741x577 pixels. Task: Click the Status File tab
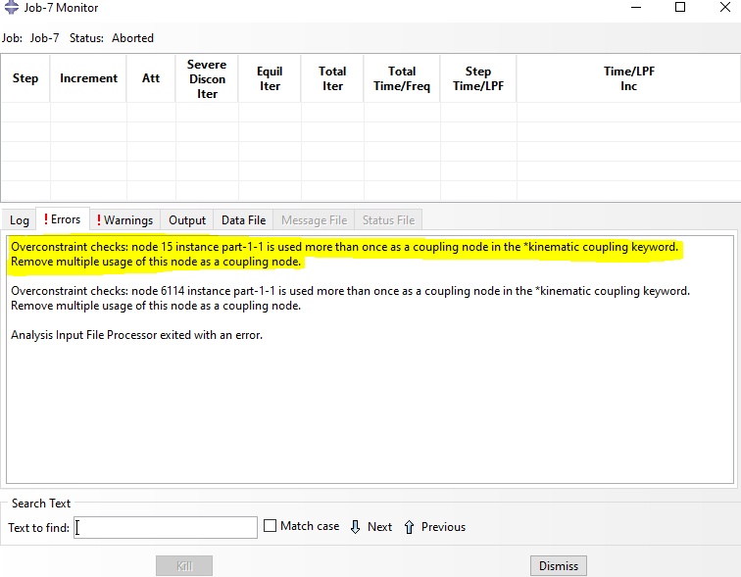pos(388,220)
